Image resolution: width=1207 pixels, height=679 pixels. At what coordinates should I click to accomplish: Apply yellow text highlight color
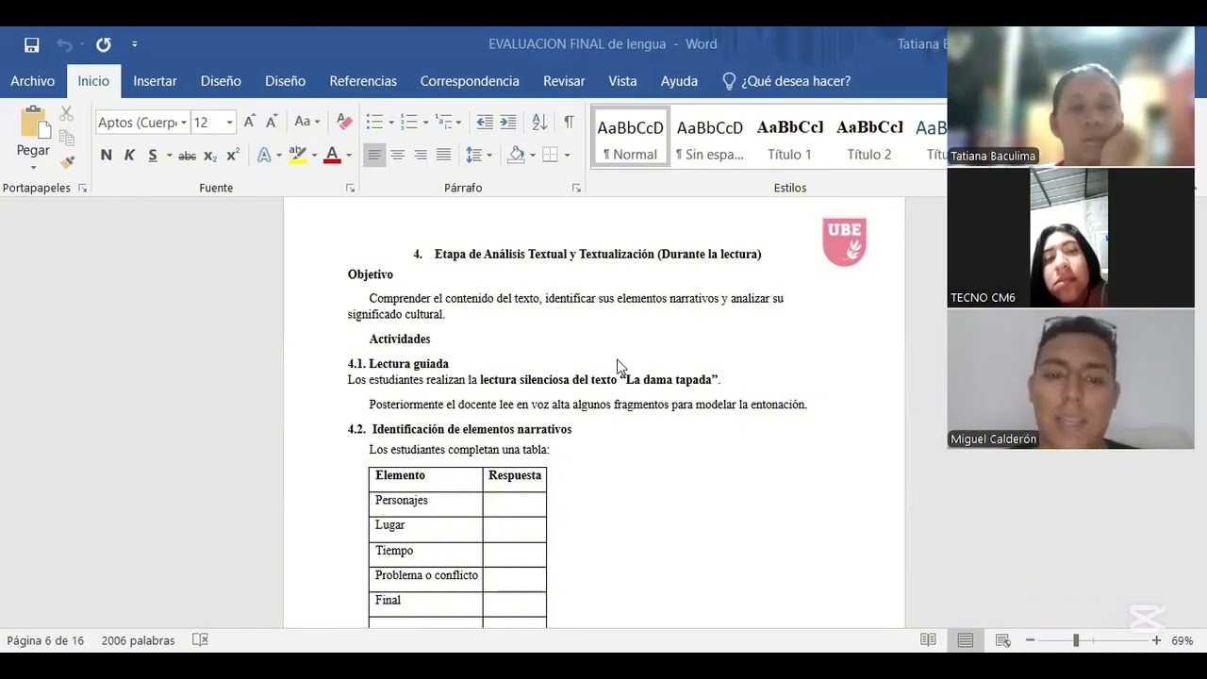click(297, 156)
